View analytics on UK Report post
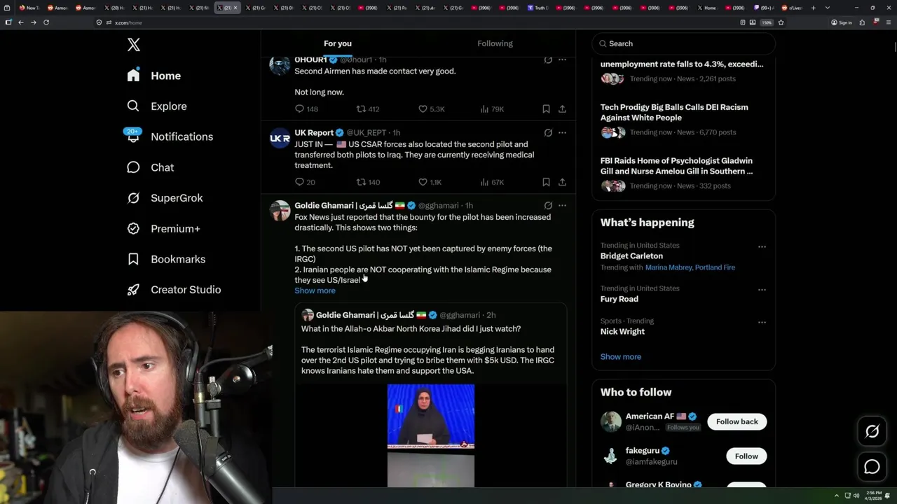 tap(492, 182)
